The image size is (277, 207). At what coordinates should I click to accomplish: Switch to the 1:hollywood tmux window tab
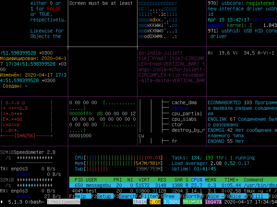point(64,202)
